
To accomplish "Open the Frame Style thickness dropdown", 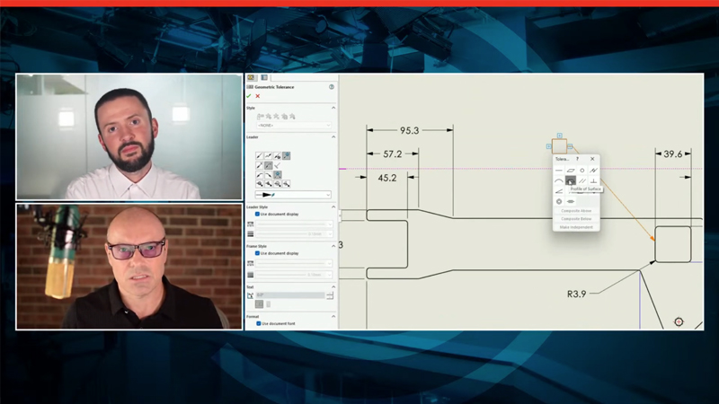I will pos(294,275).
